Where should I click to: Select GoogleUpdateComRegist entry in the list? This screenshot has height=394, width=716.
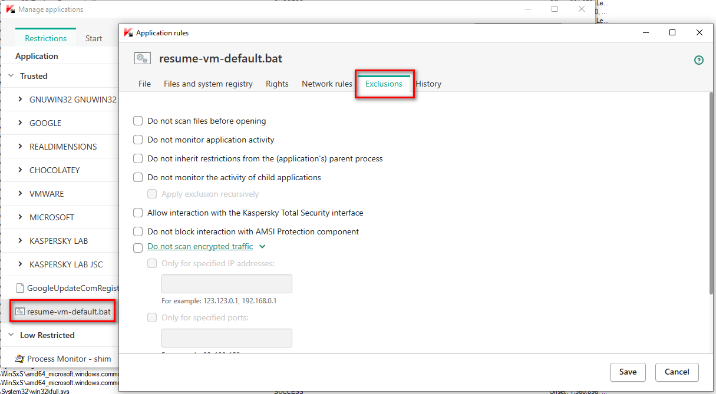(60, 288)
